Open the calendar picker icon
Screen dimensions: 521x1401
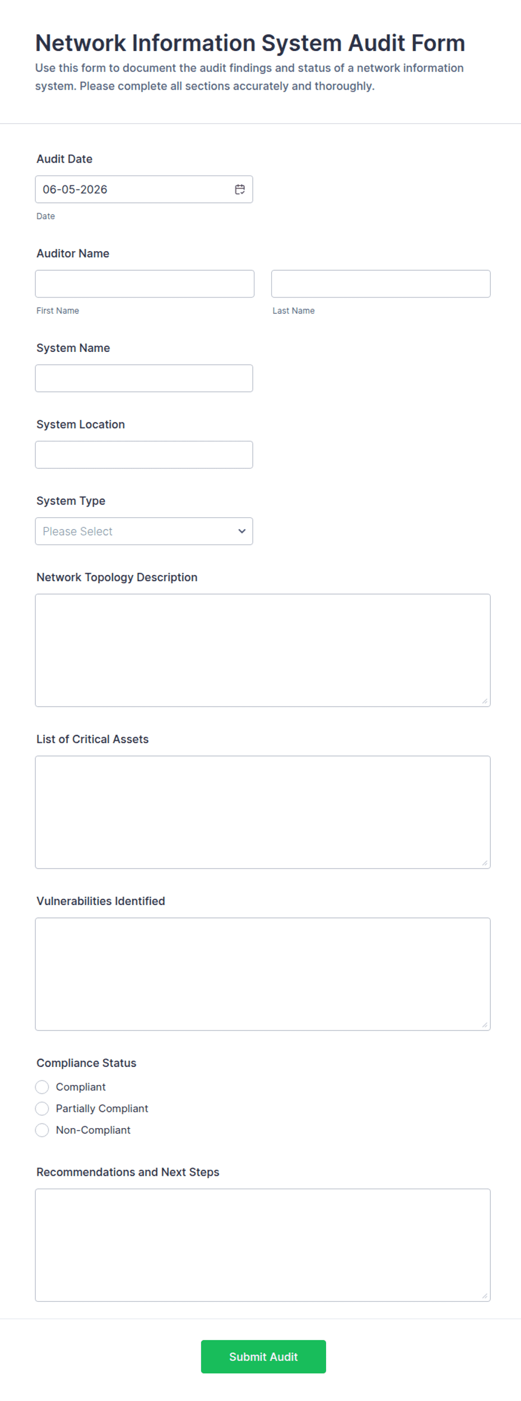coord(240,189)
